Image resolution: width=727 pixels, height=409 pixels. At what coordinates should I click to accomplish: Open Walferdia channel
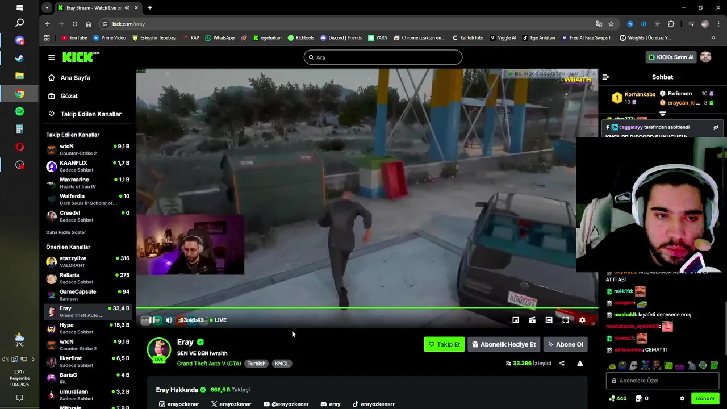click(88, 199)
